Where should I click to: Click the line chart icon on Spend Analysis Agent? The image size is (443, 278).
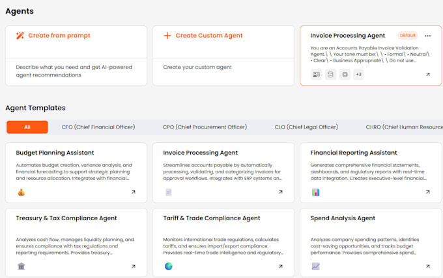(x=315, y=266)
